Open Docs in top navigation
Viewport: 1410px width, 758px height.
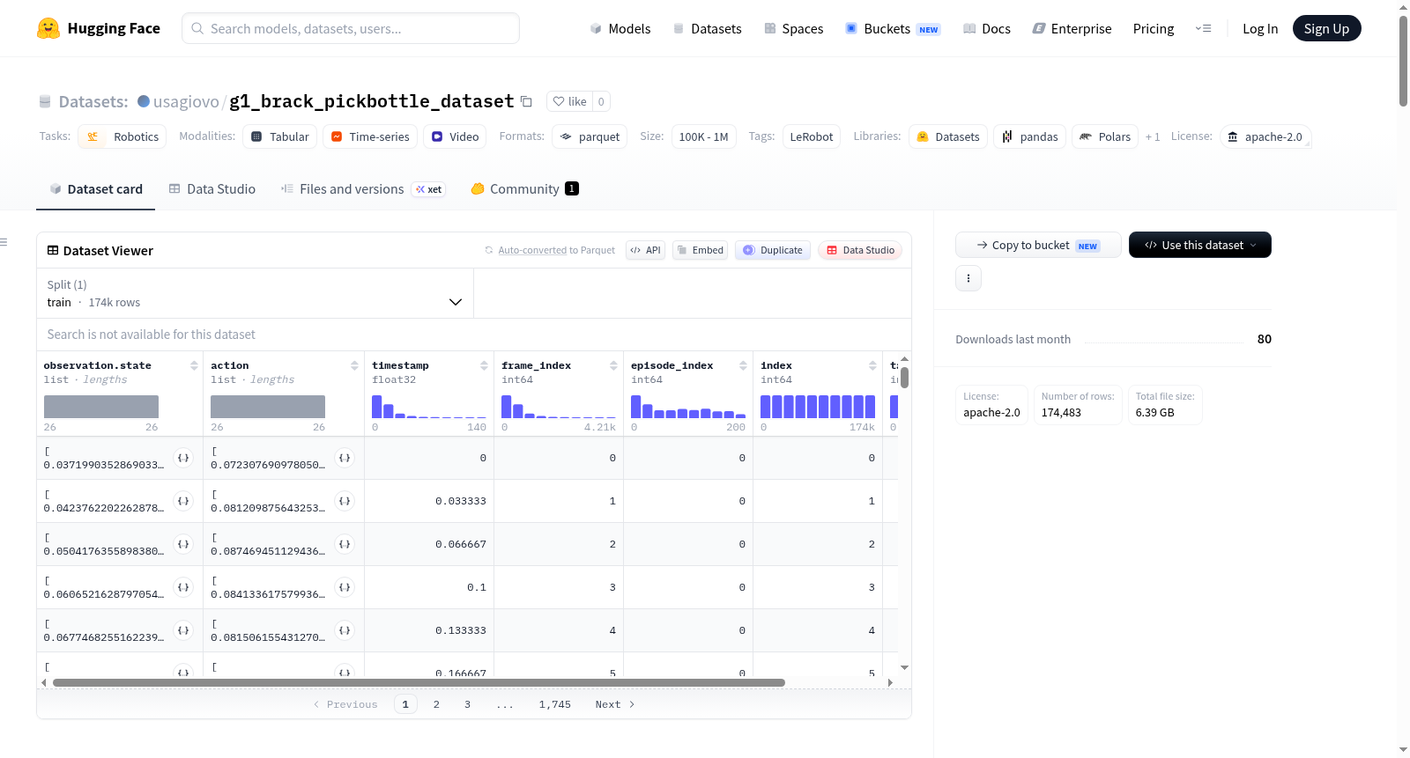point(987,28)
